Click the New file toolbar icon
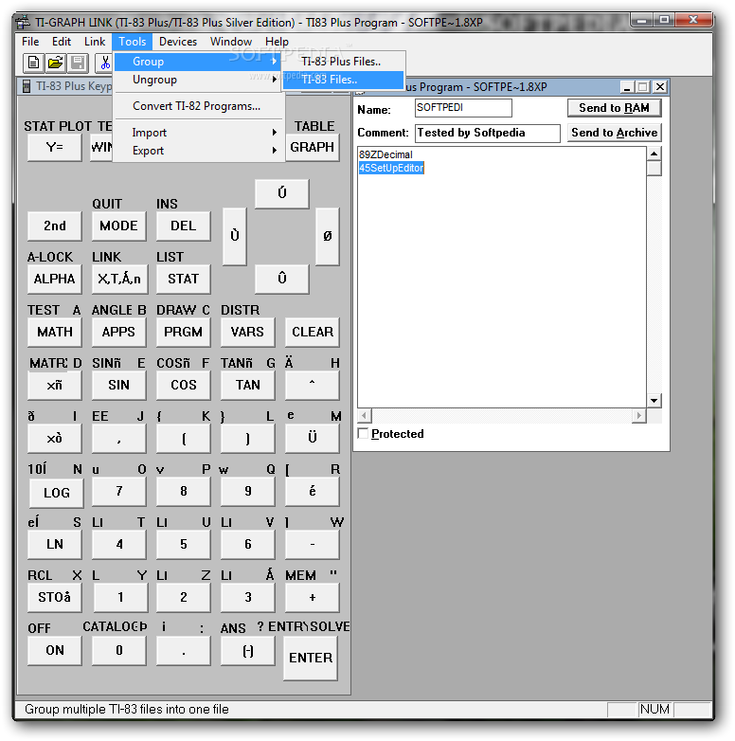The image size is (735, 741). [x=33, y=63]
